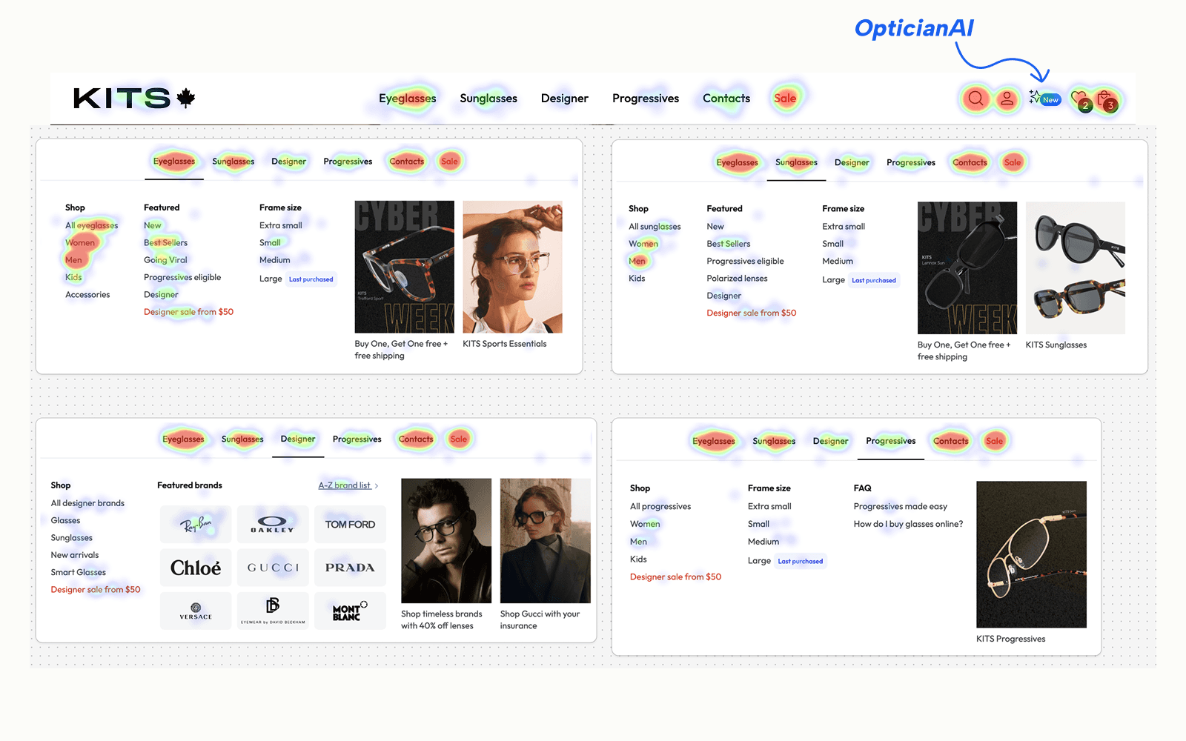Open the Polarized lenses link
The width and height of the screenshot is (1186, 741).
pos(737,279)
